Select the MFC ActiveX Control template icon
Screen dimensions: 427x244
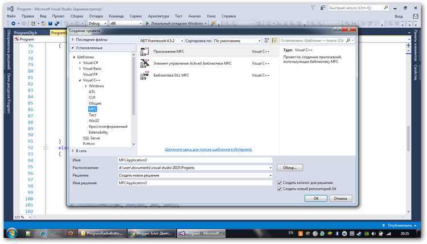pyautogui.click(x=145, y=63)
